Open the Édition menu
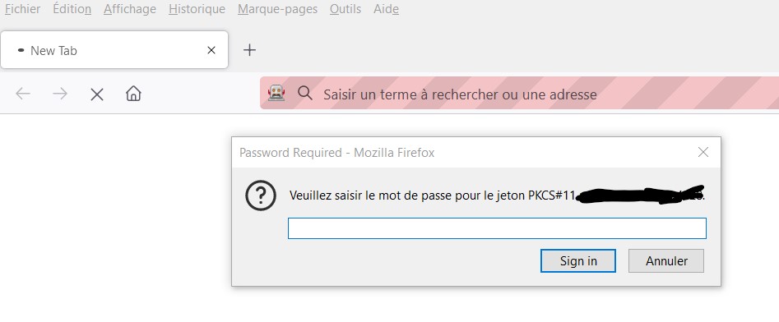Viewport: 779px width, 322px height. (x=72, y=9)
